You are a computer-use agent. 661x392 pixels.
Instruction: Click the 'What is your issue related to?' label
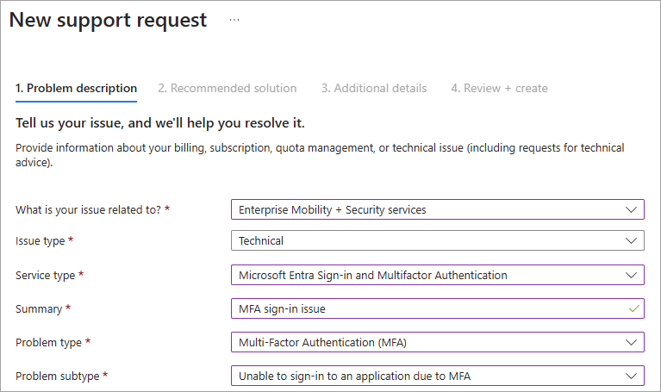point(88,209)
